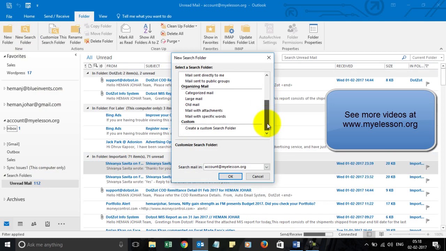Open the Windows Start menu
The image size is (446, 251).
[7, 245]
